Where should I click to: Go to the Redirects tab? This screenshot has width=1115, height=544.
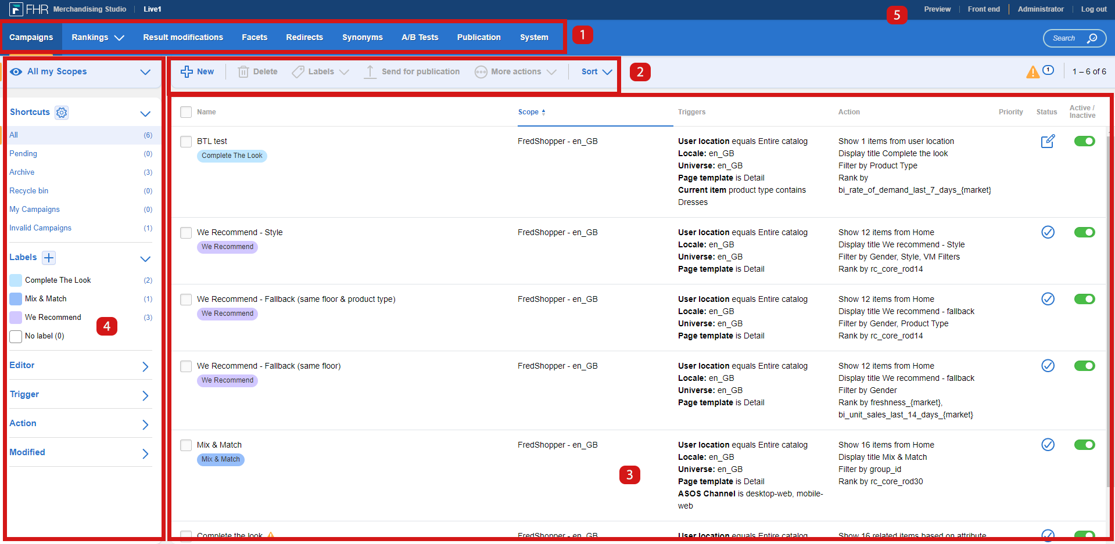pyautogui.click(x=304, y=37)
